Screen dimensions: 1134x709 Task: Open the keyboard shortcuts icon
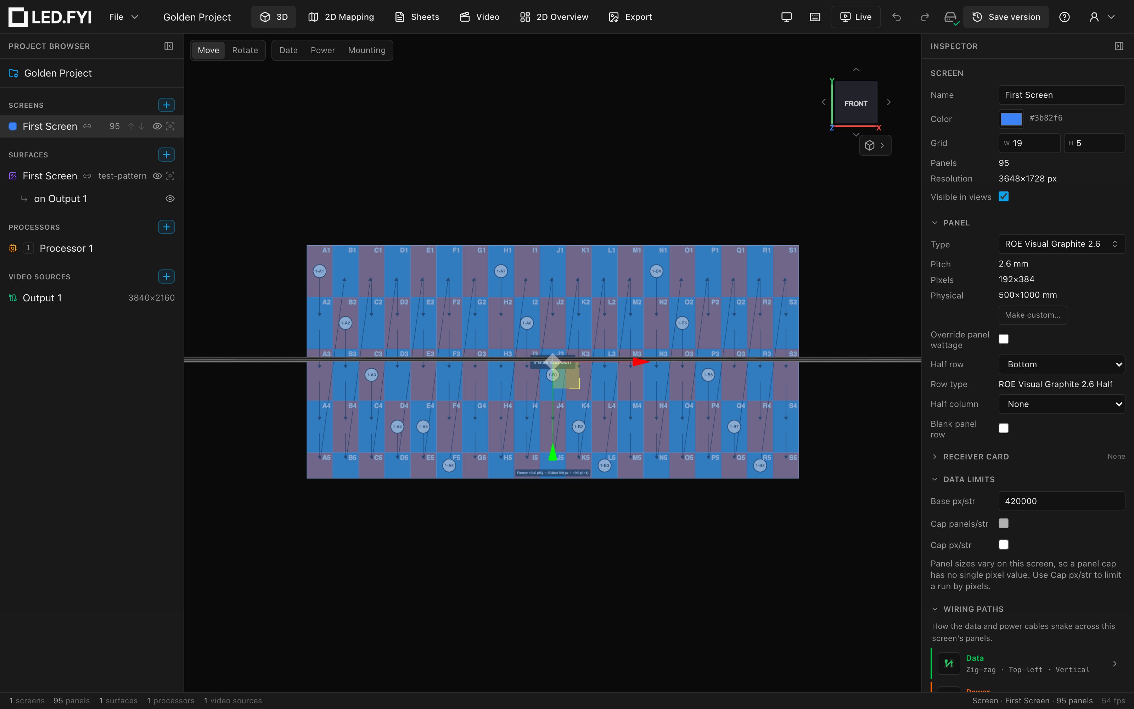coord(815,17)
